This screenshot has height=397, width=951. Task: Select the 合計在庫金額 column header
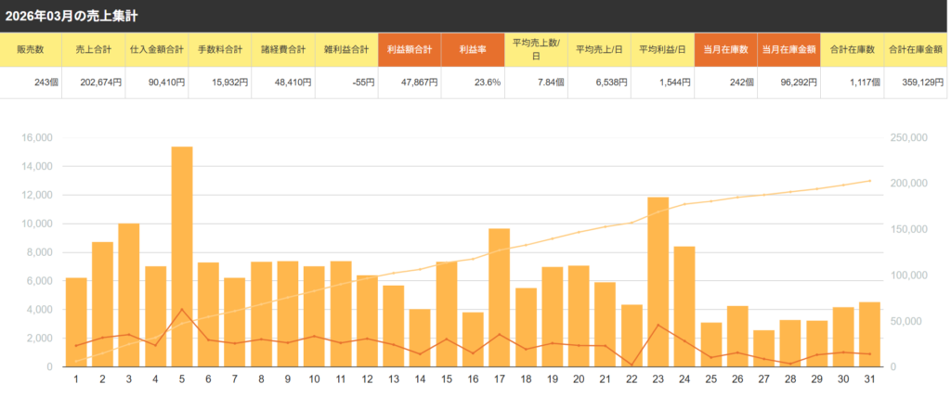click(916, 49)
